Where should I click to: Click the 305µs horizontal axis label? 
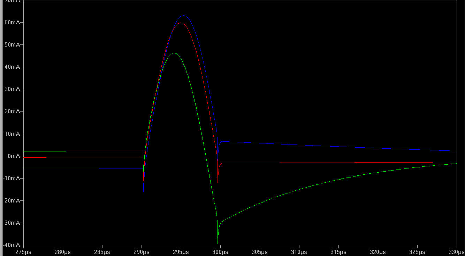260,252
